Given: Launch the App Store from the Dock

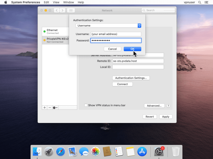Looking at the screenshot, I should 142,152.
